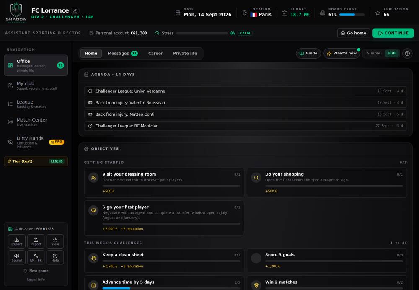Open the Messages tab
419x290 pixels.
tap(122, 54)
